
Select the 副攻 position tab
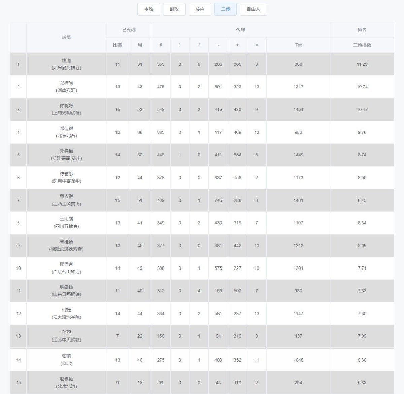174,9
